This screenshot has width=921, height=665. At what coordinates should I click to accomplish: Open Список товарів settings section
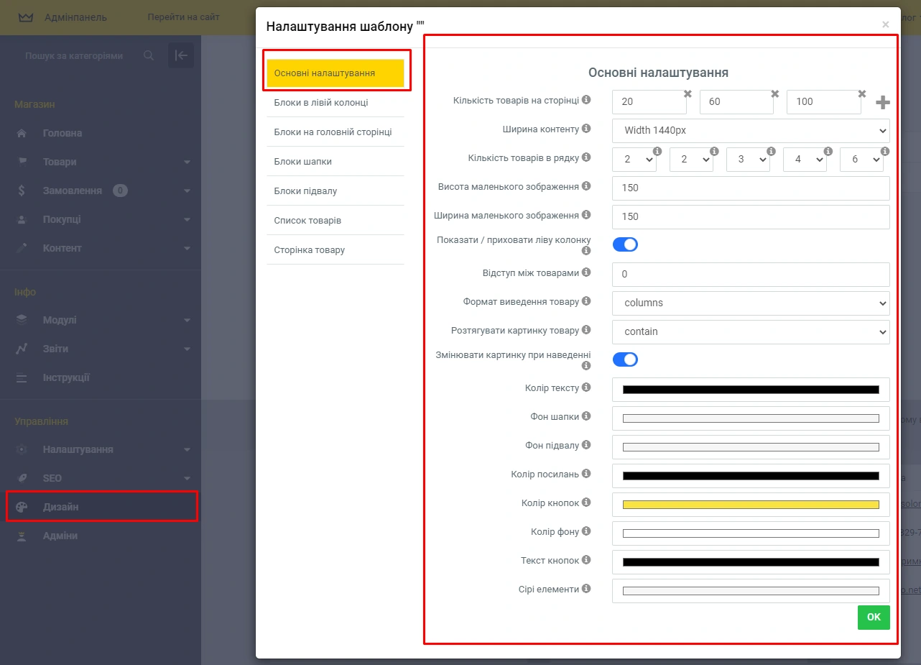pos(307,221)
